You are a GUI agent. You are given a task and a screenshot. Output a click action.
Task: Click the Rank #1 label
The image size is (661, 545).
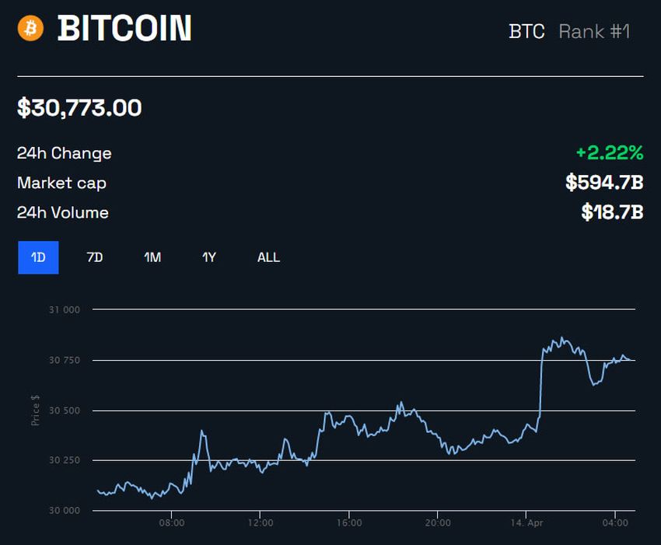click(593, 32)
